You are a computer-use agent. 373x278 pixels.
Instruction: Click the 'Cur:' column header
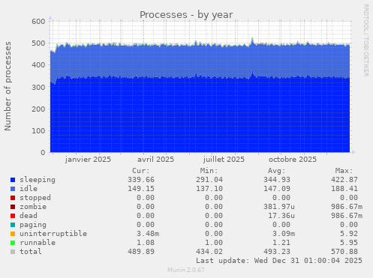click(141, 171)
